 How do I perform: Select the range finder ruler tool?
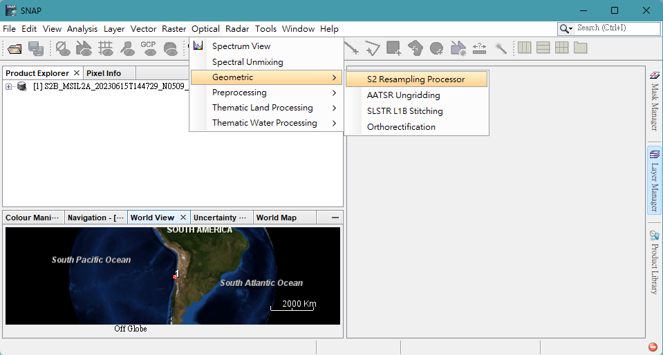tap(479, 48)
